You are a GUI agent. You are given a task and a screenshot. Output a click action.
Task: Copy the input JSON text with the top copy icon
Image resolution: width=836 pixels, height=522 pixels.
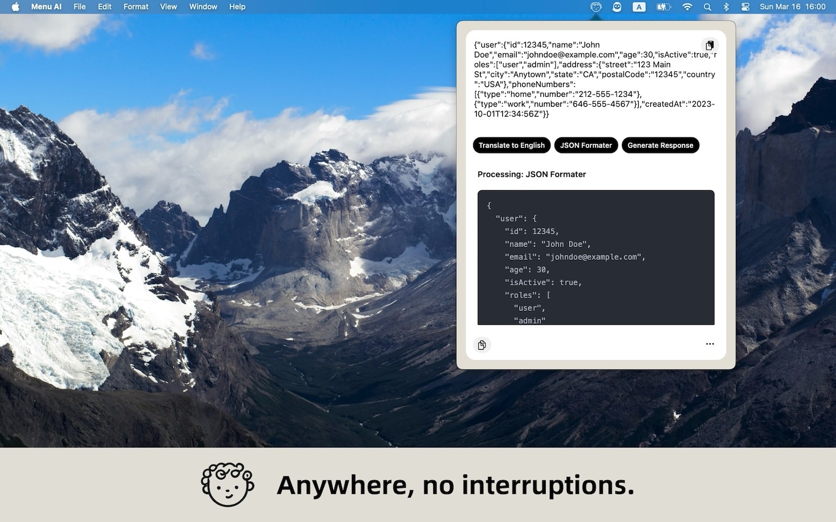709,45
